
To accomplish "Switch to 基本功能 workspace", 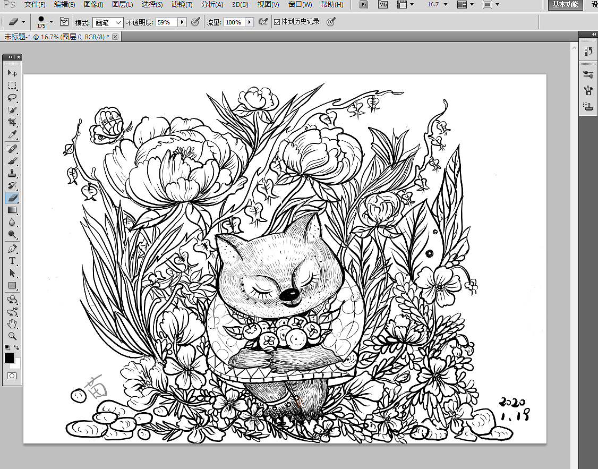I will tap(565, 5).
